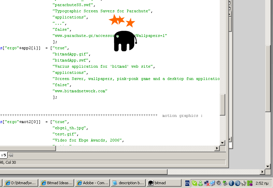Click the code editor scroll right arrow
Screen dimensions: 273x188
[x=217, y=148]
